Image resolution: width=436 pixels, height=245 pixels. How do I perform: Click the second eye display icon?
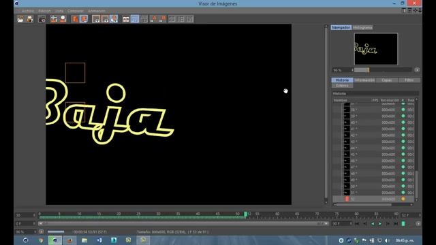pyautogui.click(x=105, y=19)
